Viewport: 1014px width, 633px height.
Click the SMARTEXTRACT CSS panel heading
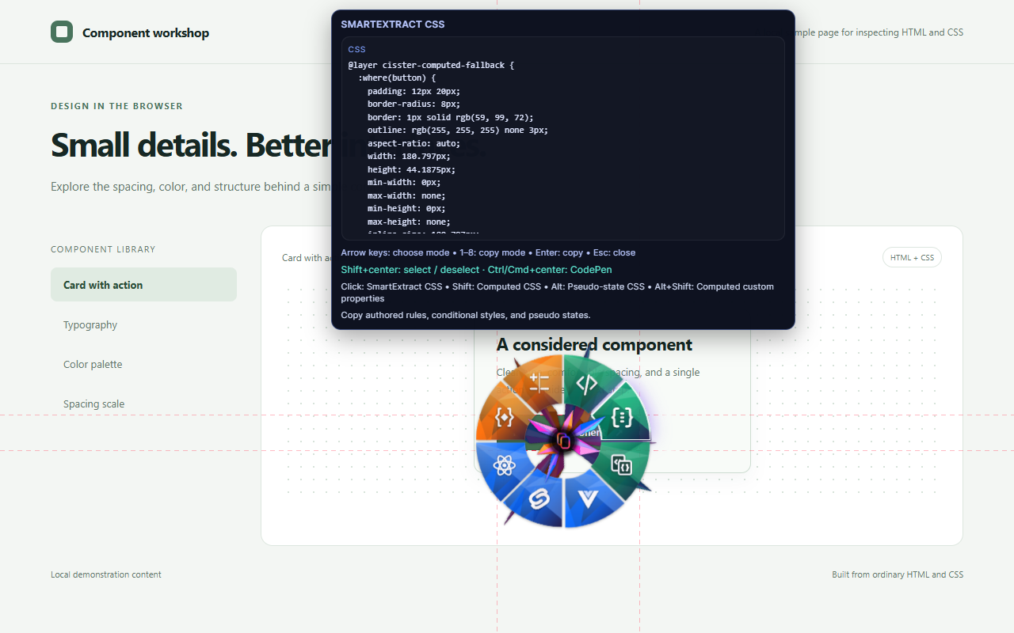[393, 25]
